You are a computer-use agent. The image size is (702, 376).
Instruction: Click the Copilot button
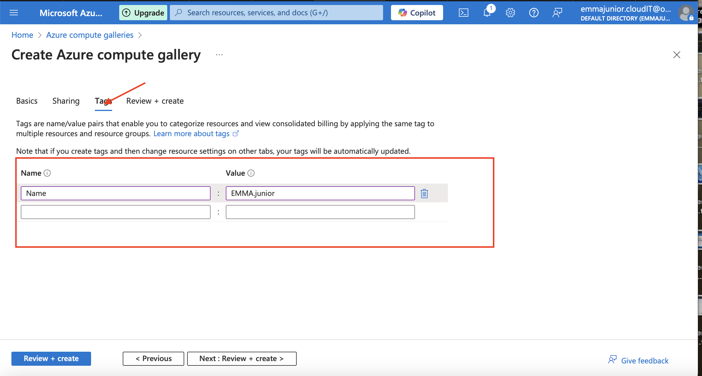click(x=417, y=13)
